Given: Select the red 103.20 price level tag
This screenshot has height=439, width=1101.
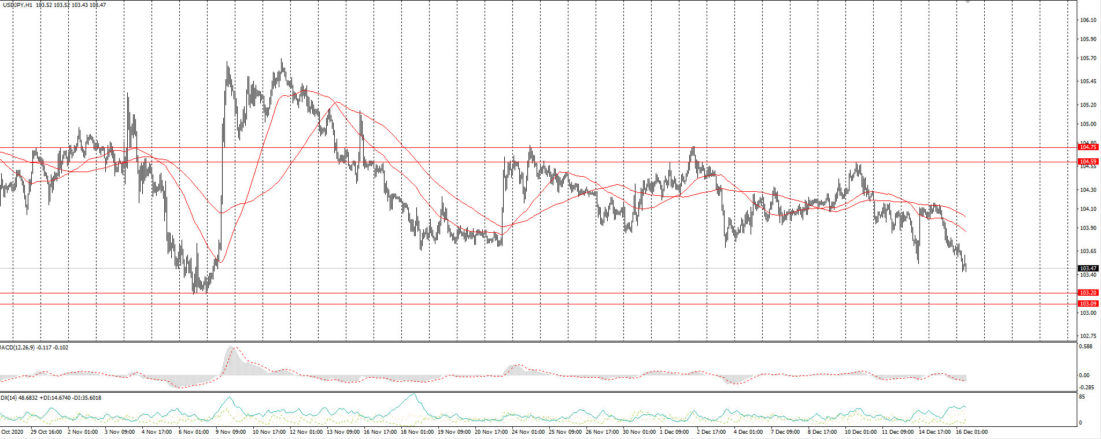Looking at the screenshot, I should [1088, 293].
